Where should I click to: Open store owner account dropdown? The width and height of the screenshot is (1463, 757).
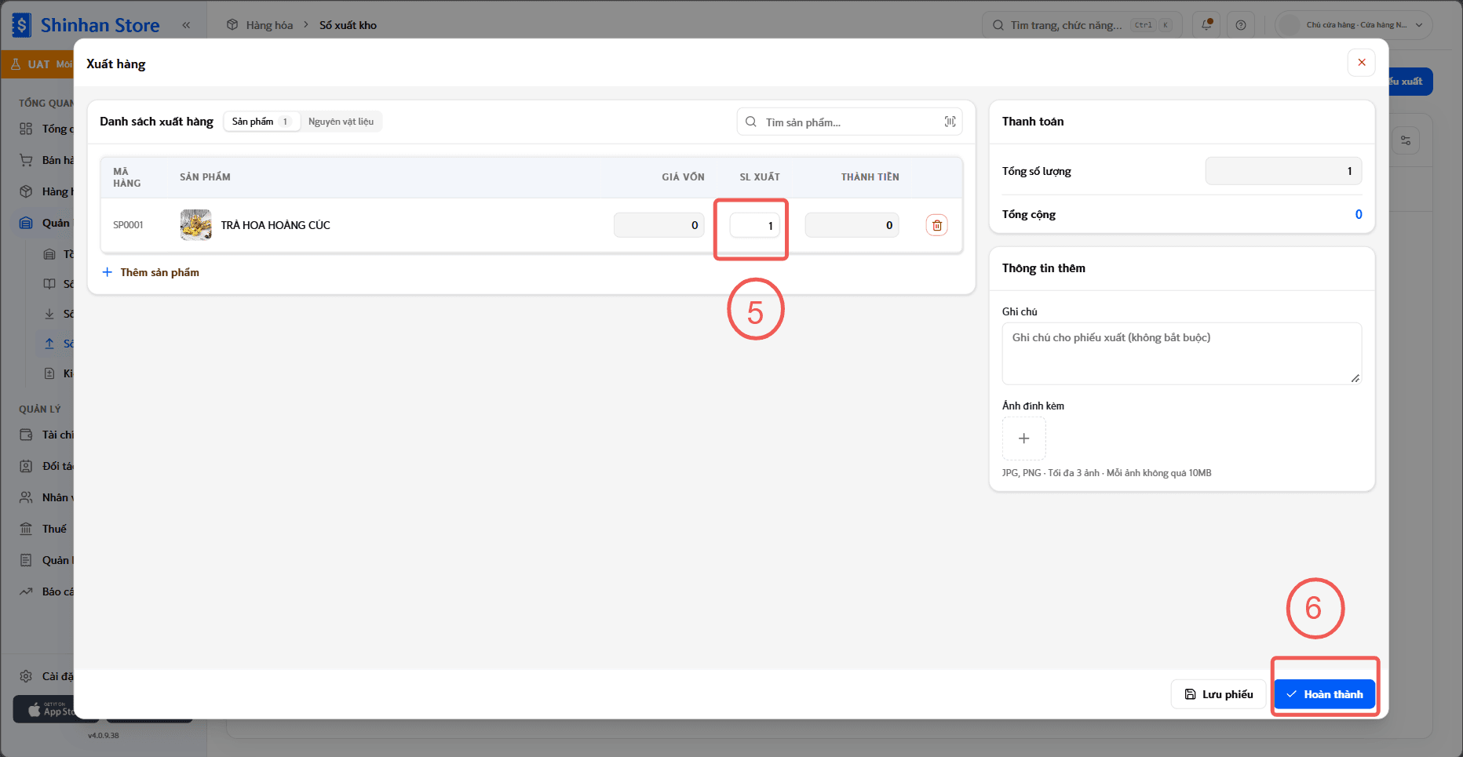click(1354, 25)
